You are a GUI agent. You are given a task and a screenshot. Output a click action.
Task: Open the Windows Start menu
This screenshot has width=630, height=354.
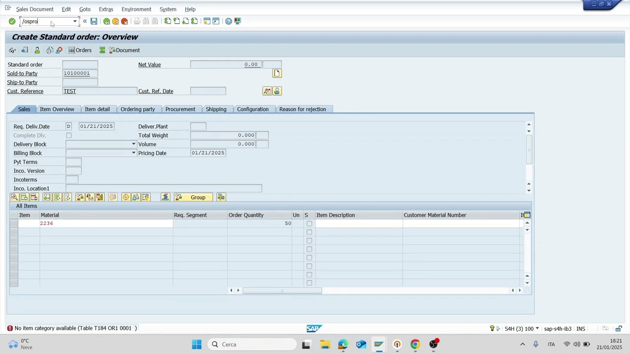[196, 344]
